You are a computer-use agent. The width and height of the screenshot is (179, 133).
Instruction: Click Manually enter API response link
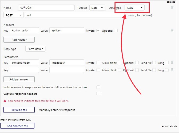(x=57, y=110)
